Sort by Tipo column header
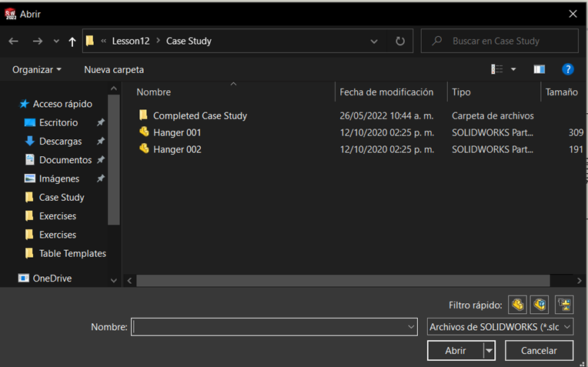The width and height of the screenshot is (588, 367). click(461, 92)
